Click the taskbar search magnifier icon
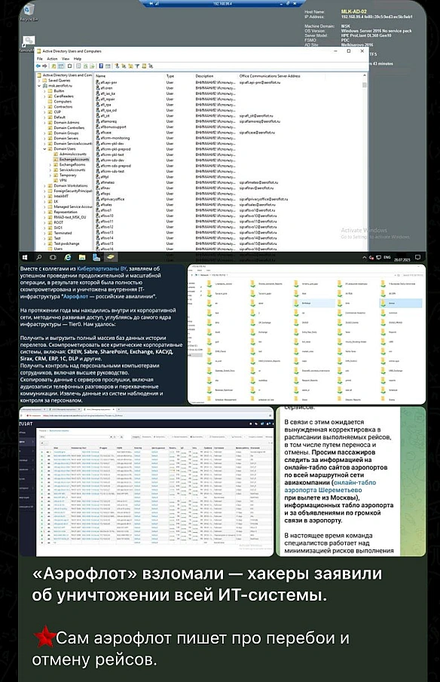This screenshot has height=682, width=440. [39, 258]
